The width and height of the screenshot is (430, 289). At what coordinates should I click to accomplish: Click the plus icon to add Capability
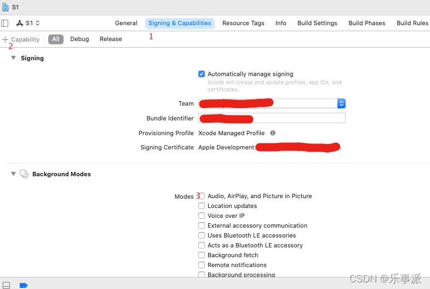[5, 39]
